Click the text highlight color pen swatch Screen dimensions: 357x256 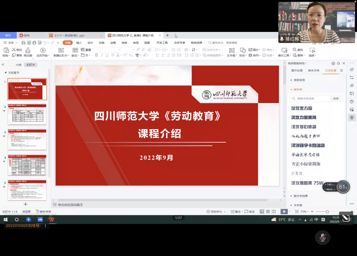145,55
